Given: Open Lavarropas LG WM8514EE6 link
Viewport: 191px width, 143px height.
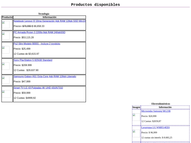Looking at the screenshot, I should click(x=155, y=127).
